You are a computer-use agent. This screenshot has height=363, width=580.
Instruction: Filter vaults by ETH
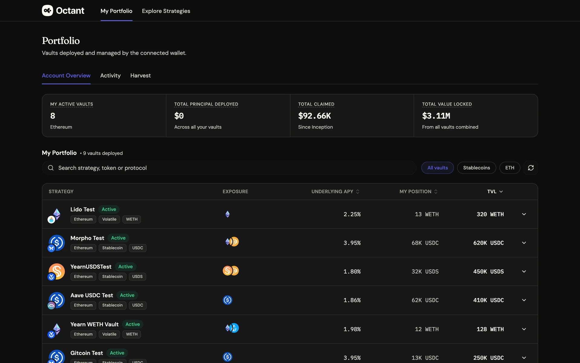[x=510, y=168]
